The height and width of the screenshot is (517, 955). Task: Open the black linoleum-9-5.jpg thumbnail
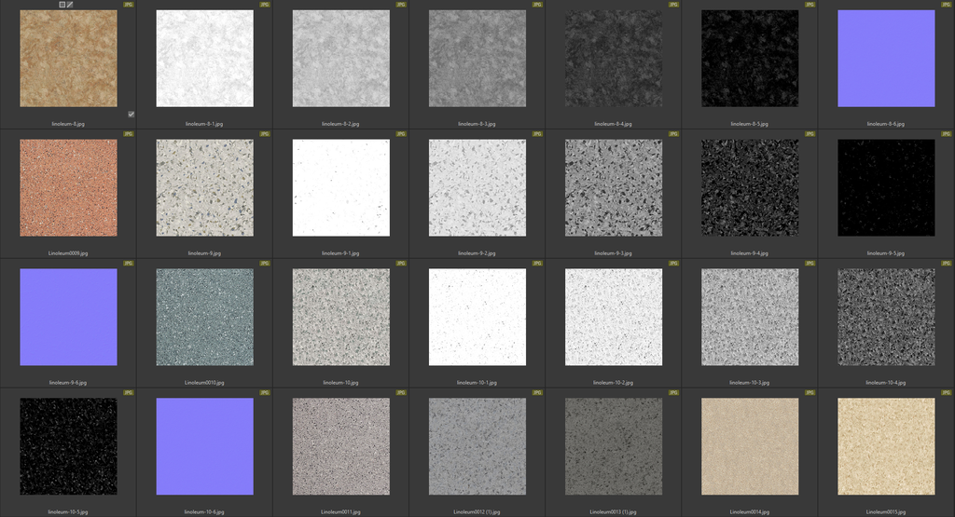[886, 188]
